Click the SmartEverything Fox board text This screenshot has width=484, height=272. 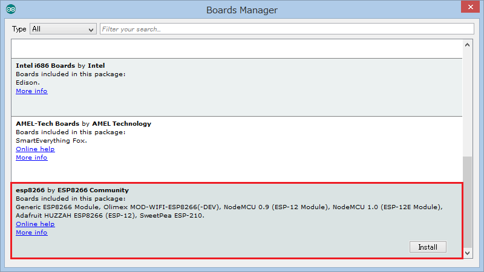(51, 140)
